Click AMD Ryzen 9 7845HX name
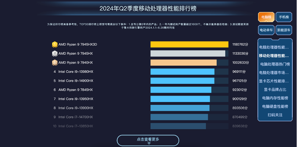The image size is (297, 147). (76, 90)
